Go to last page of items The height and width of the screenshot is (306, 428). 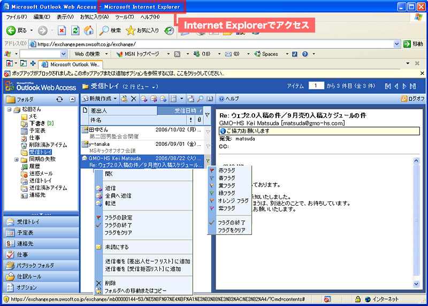click(x=413, y=86)
